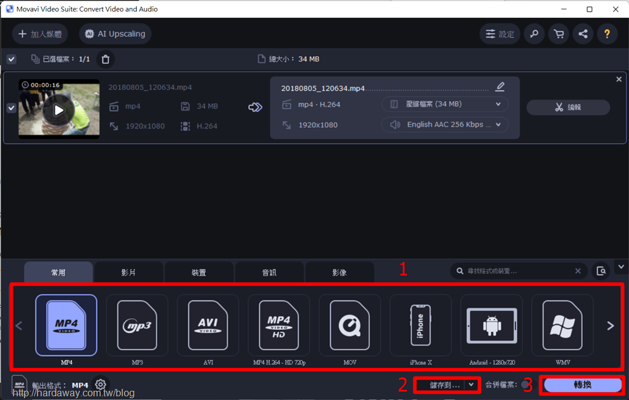629x400 pixels.
Task: Open the 設定 settings menu
Action: pos(500,34)
